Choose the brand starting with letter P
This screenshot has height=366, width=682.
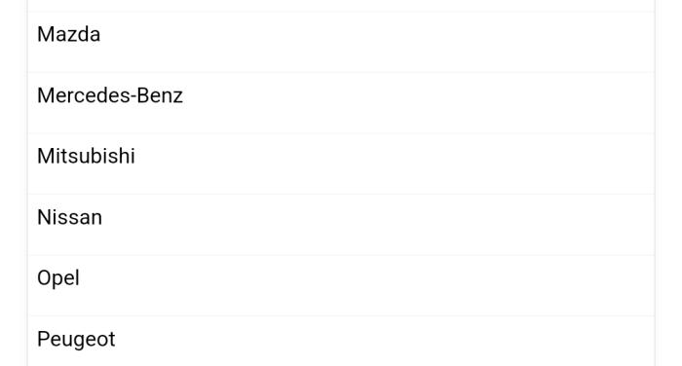341,342
